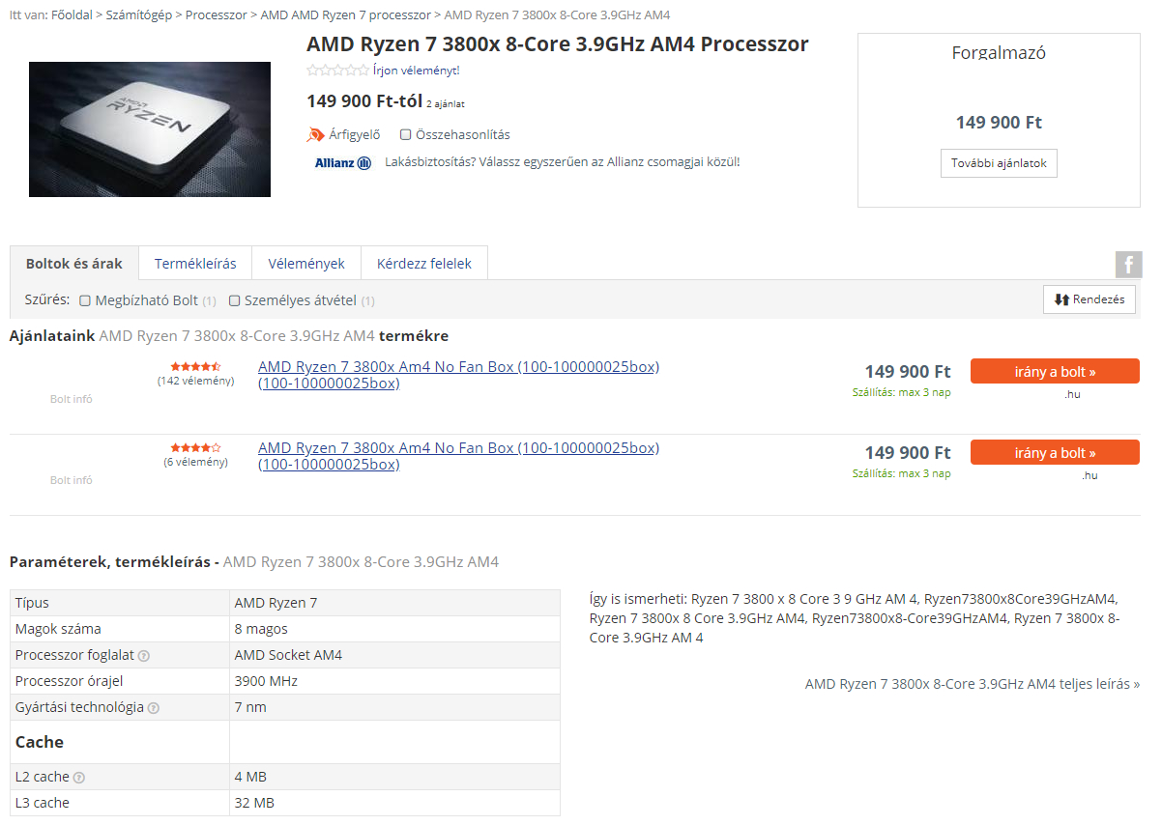
Task: Click Bolt infó for the 142 vélemény shop
Action: 72,400
